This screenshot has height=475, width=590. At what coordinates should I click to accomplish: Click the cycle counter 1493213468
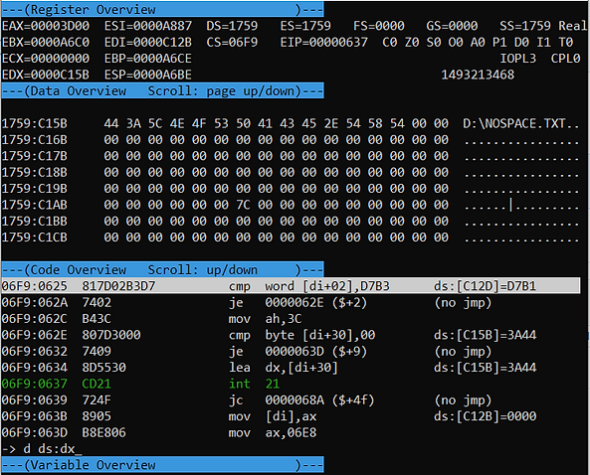478,75
